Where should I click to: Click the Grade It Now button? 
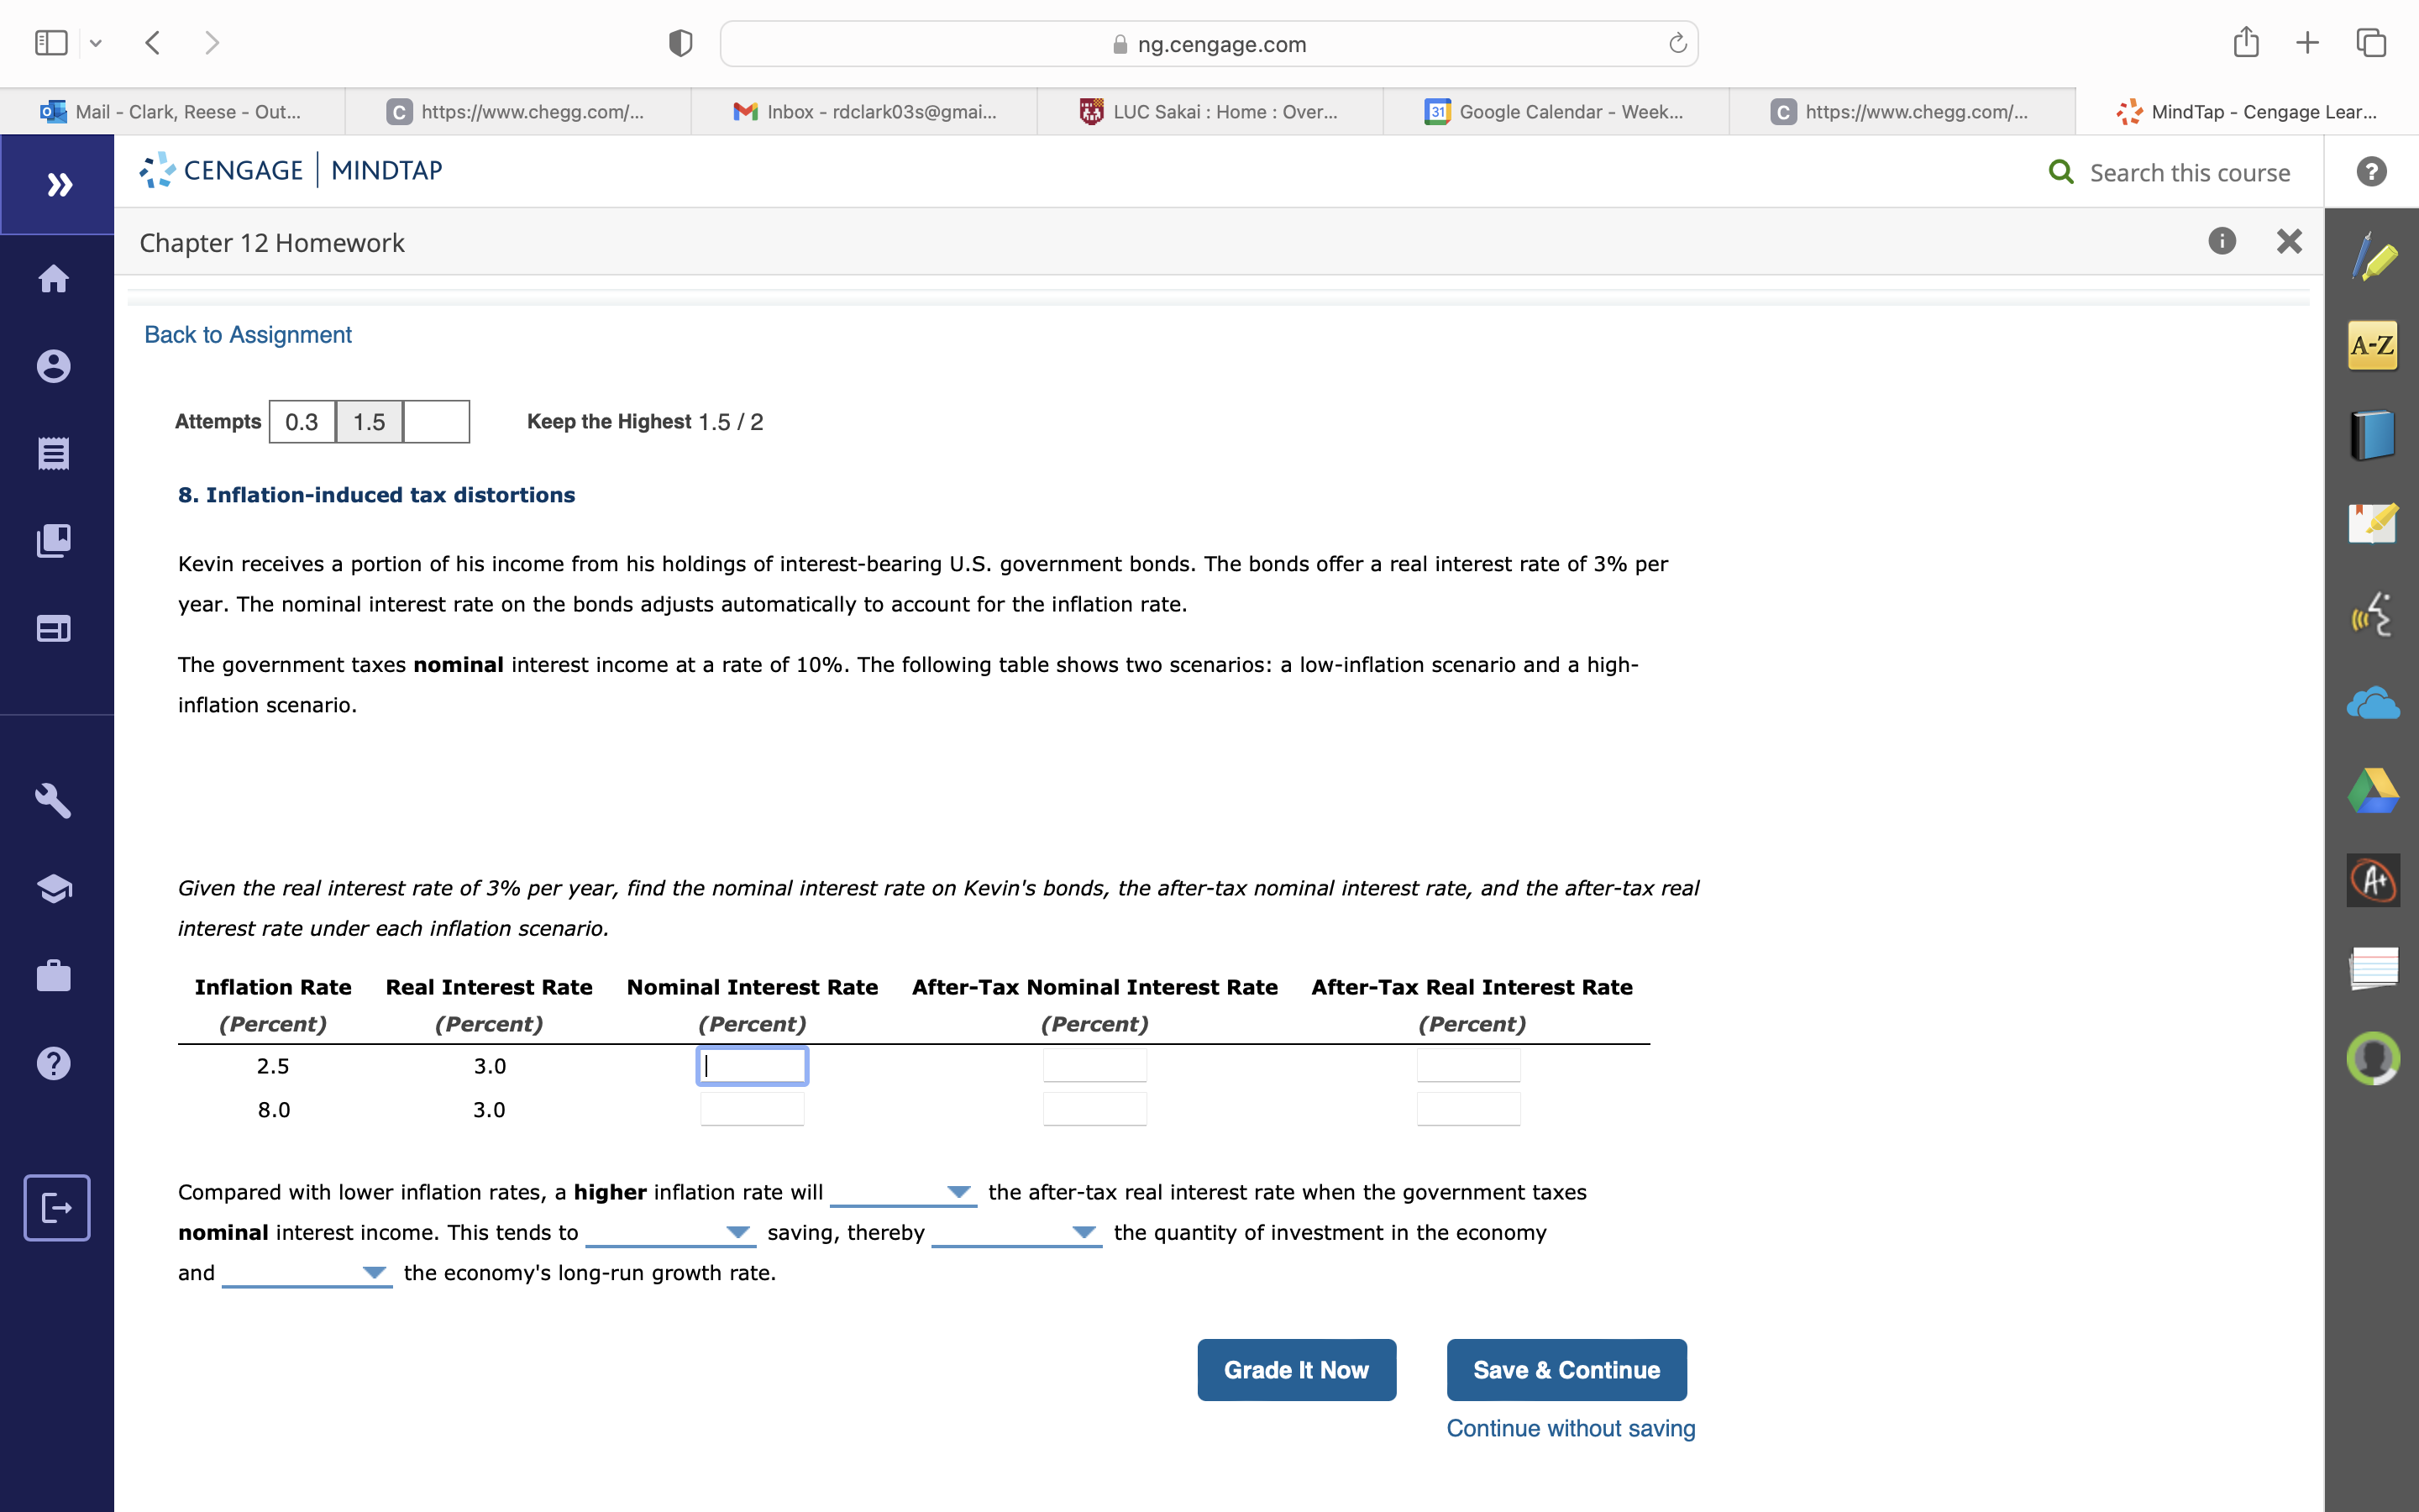point(1295,1369)
